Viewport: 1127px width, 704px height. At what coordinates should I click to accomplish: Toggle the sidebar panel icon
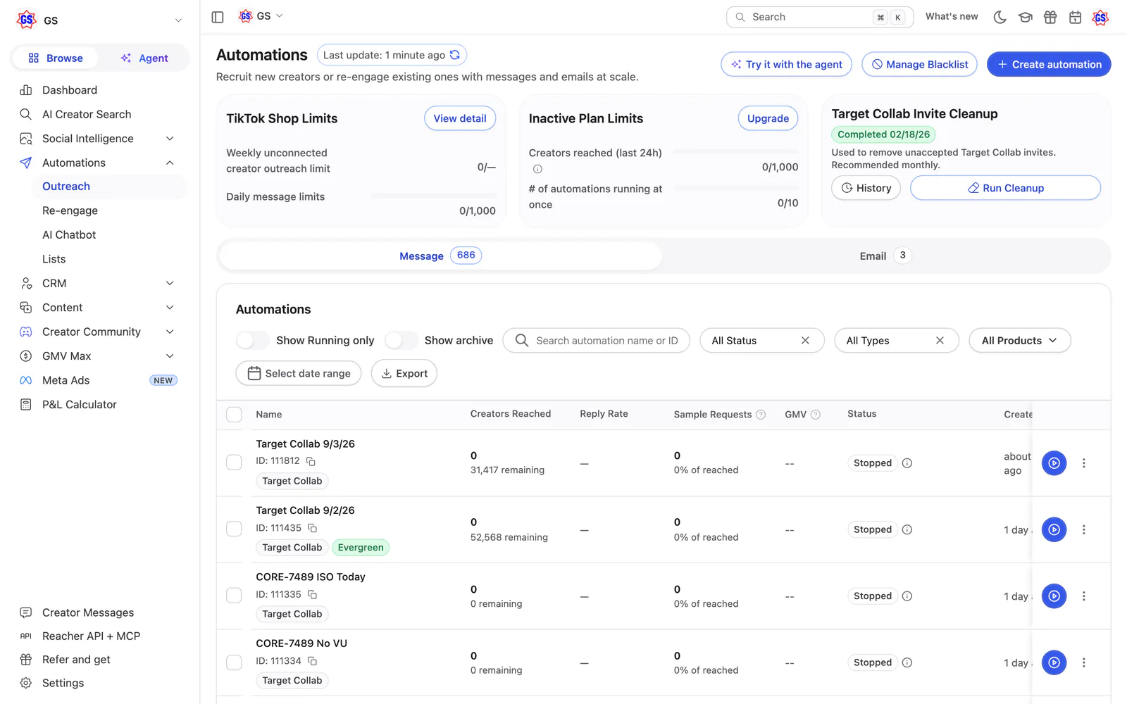218,17
